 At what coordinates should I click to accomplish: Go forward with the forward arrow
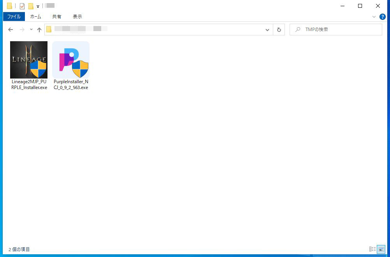coord(22,30)
